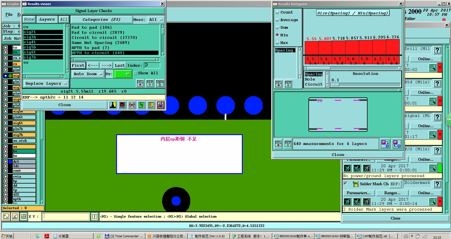Select 'Pad to pad (106)' category
Screen dimensions: 451x239
pos(92,28)
